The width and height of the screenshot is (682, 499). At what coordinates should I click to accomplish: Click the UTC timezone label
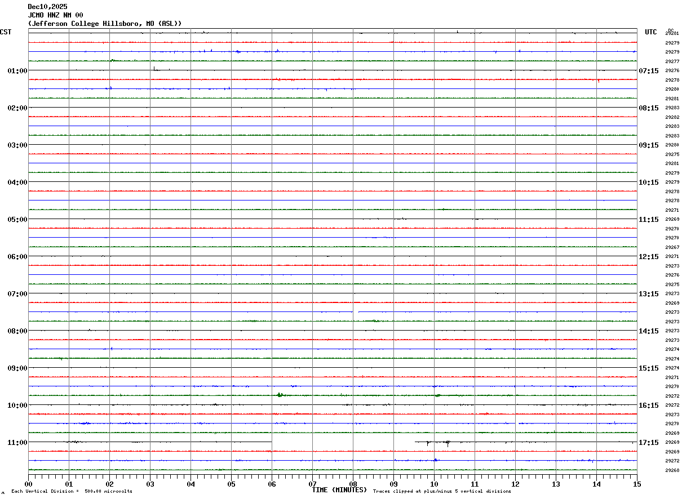click(651, 32)
